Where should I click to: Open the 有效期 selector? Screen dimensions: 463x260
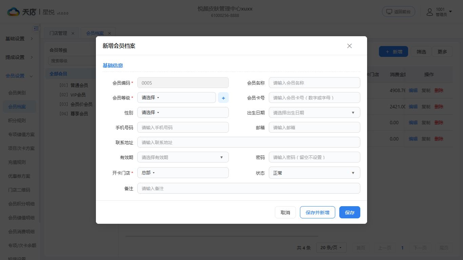(x=183, y=157)
